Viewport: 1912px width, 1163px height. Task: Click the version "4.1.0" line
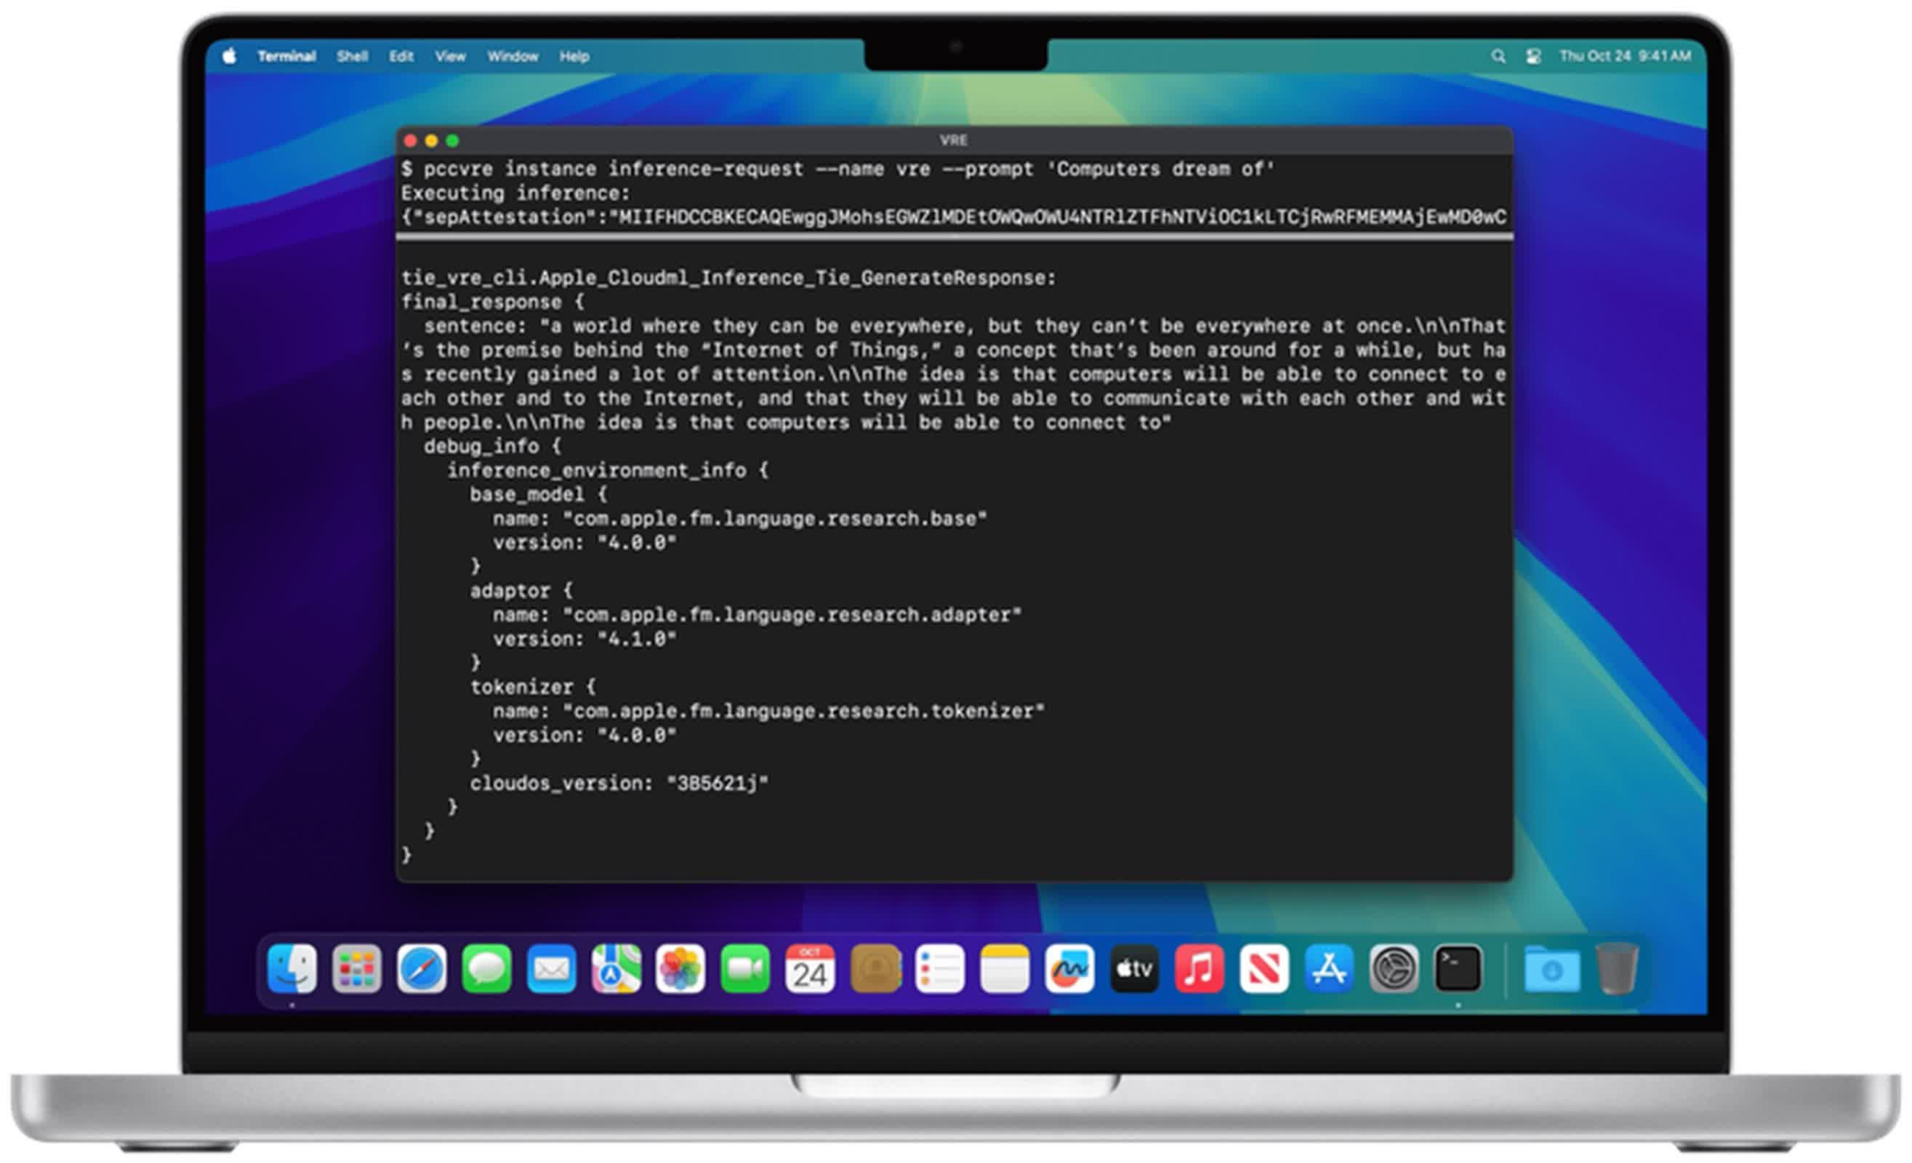click(x=585, y=638)
